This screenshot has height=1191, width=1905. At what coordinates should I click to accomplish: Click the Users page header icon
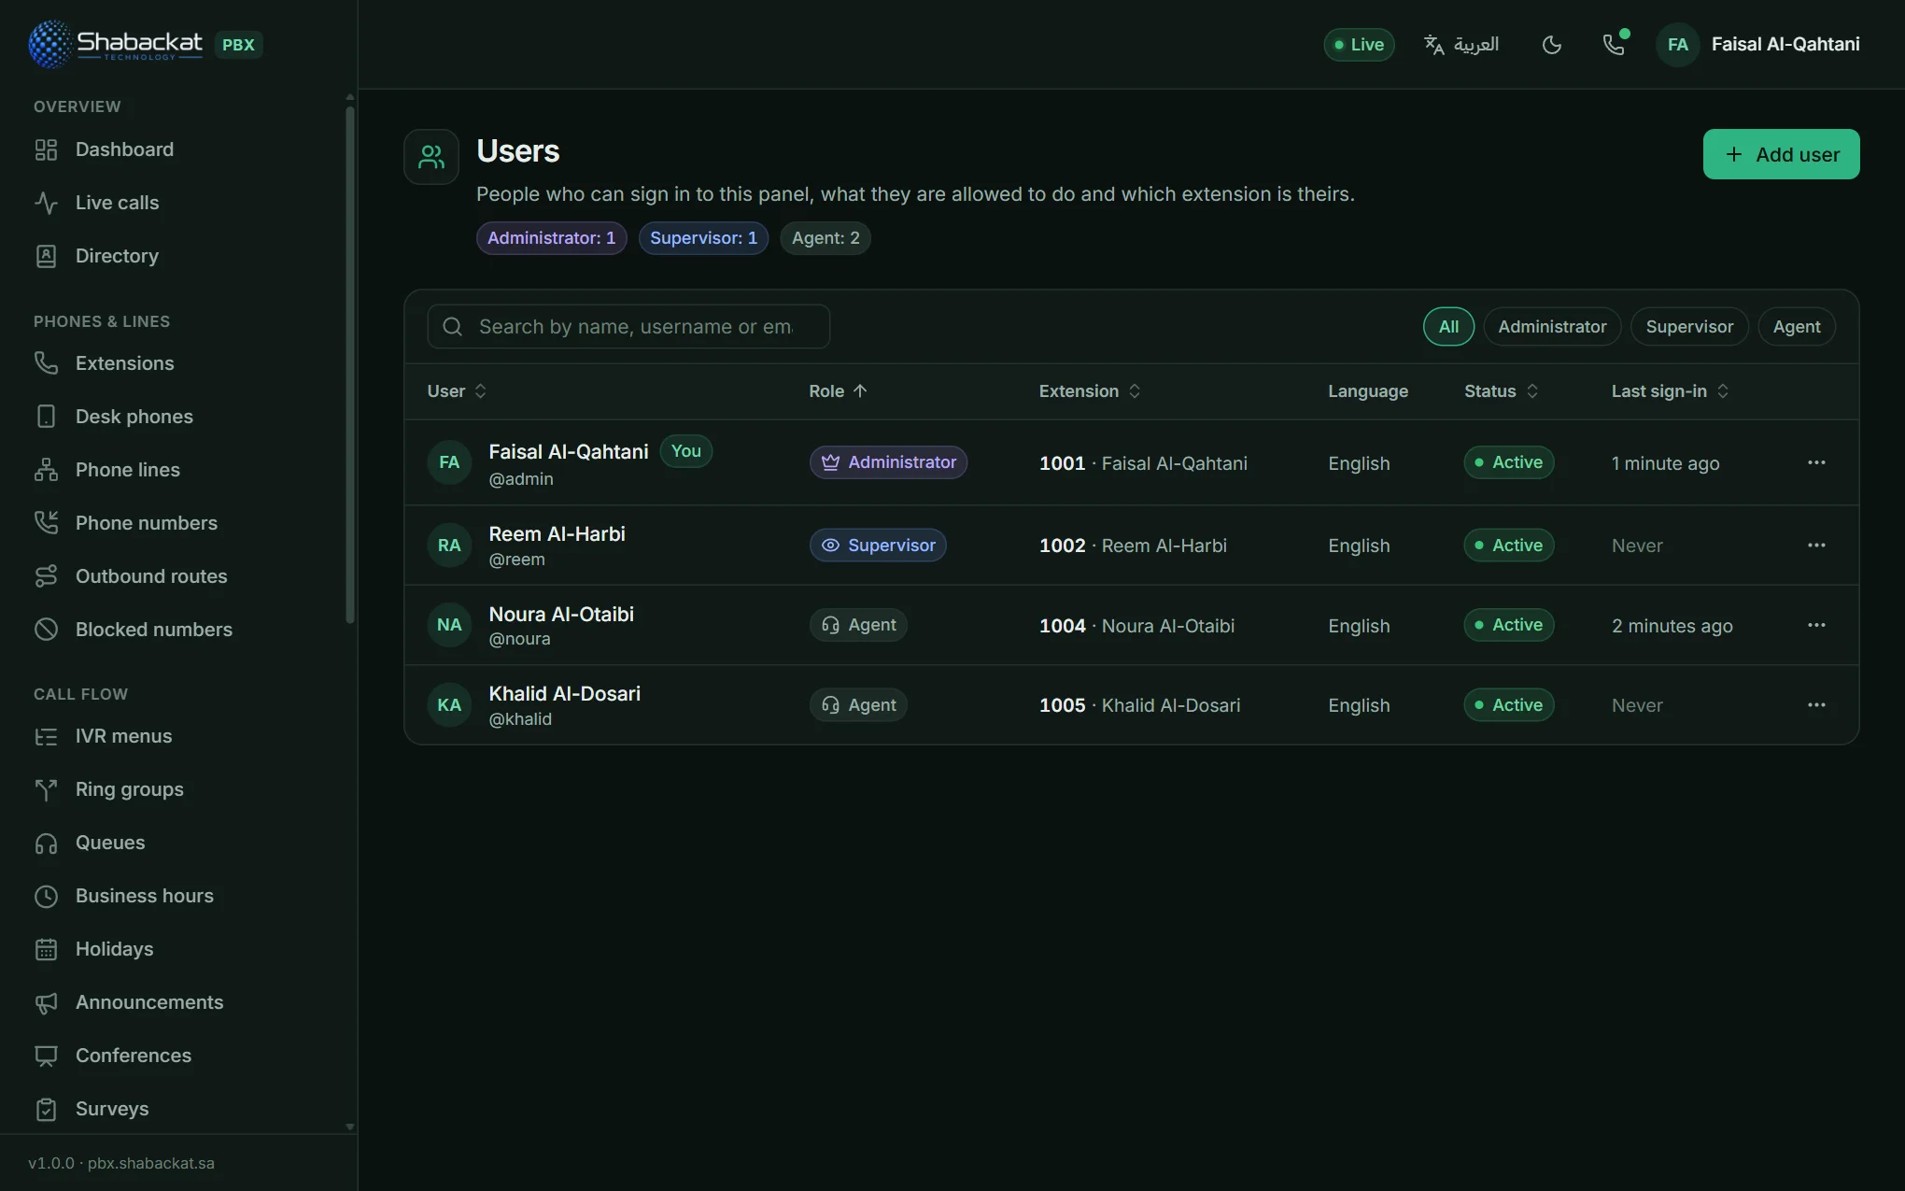(431, 156)
